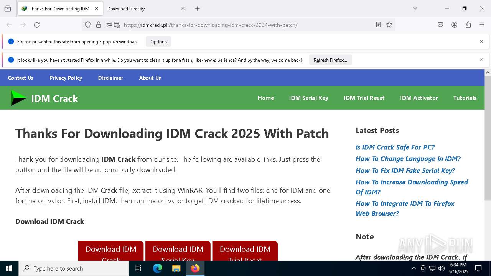
Task: Open How To Increase Downloading Speed post
Action: coord(412,187)
